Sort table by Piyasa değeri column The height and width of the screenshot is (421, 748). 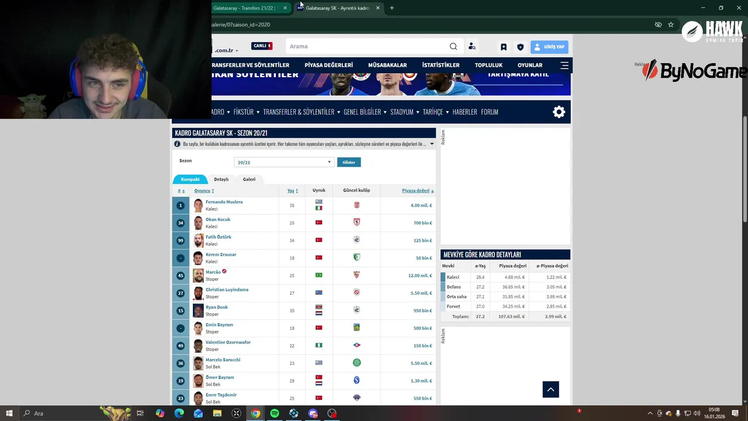(x=418, y=191)
